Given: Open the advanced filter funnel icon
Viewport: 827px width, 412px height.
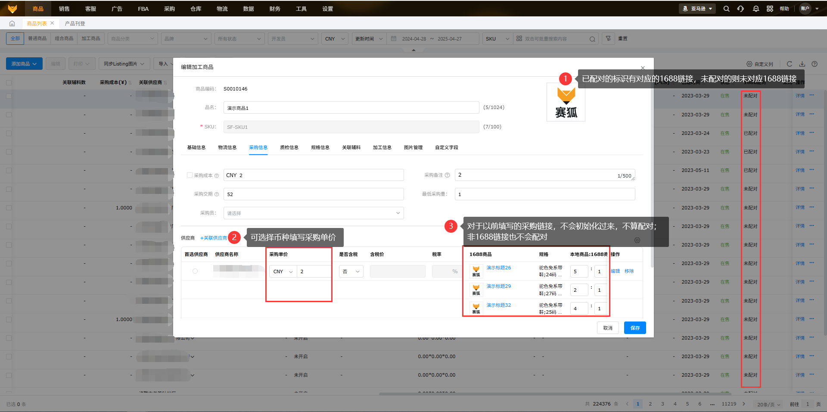Looking at the screenshot, I should pyautogui.click(x=608, y=39).
